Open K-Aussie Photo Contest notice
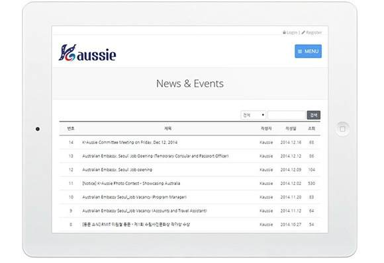This screenshot has height=263, width=384. click(x=131, y=183)
